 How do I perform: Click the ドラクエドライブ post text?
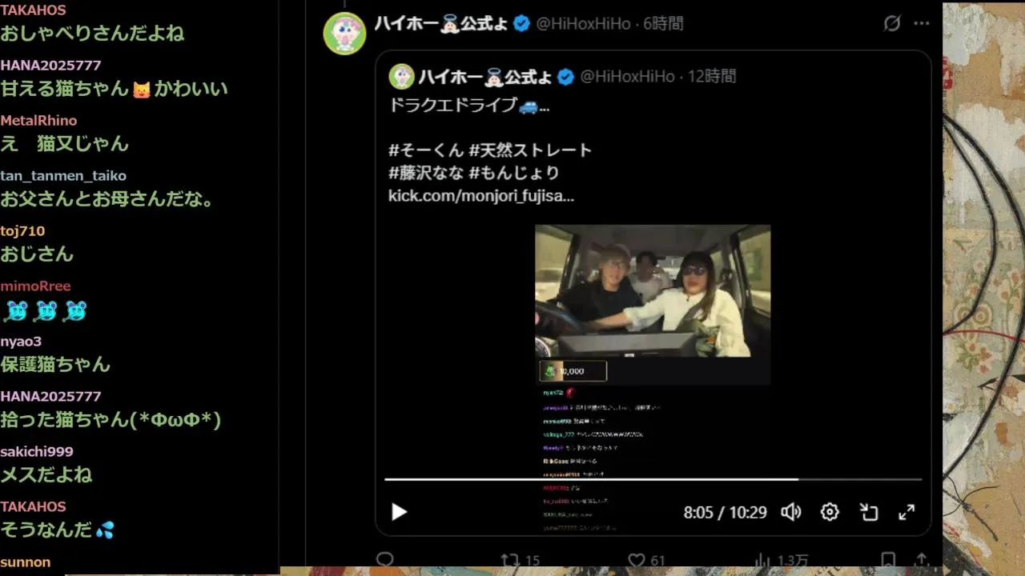pyautogui.click(x=469, y=106)
